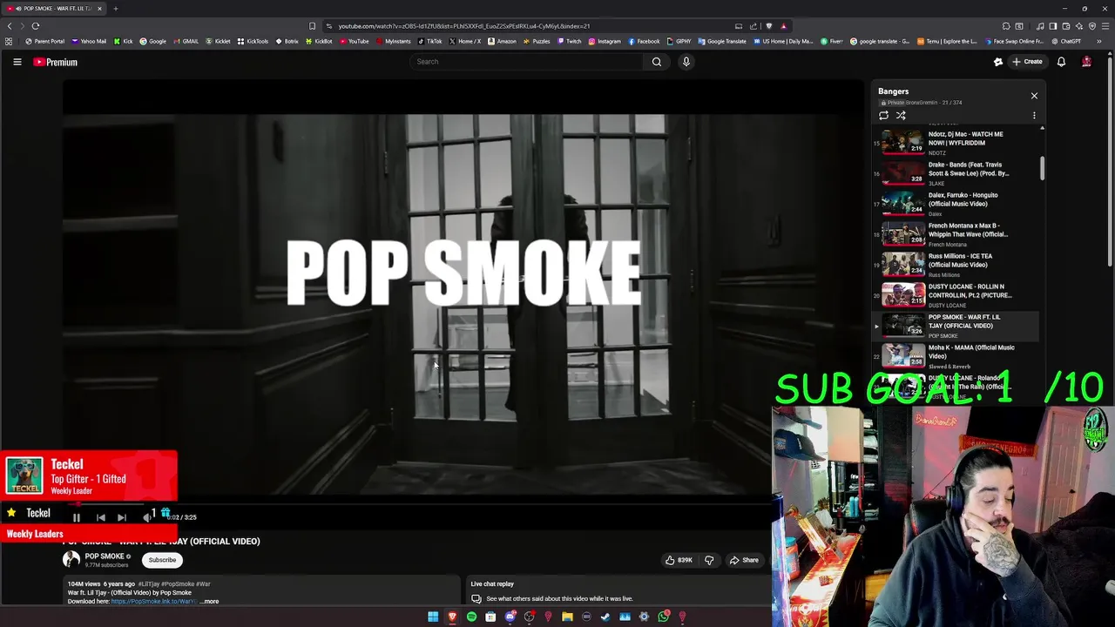Dislike the video
Screen dimensions: 1115x627
tap(709, 560)
